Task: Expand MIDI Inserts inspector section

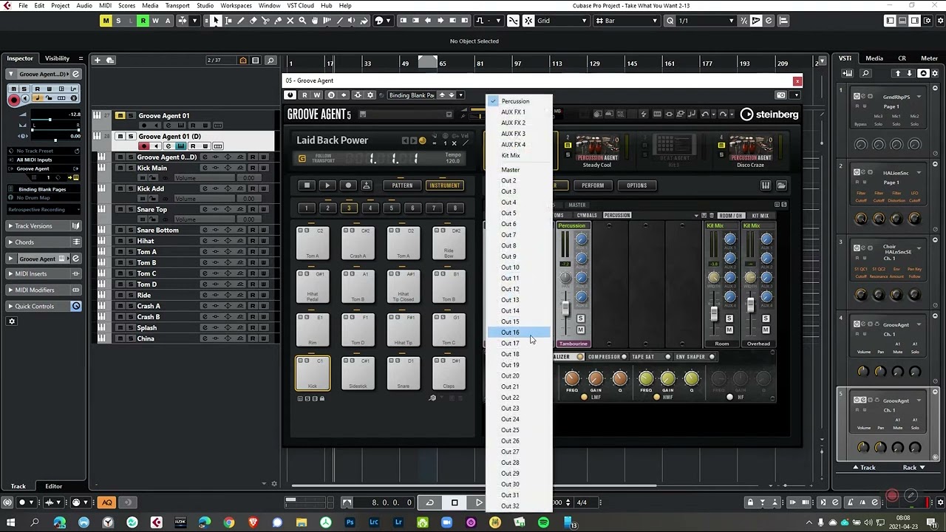Action: click(x=44, y=274)
